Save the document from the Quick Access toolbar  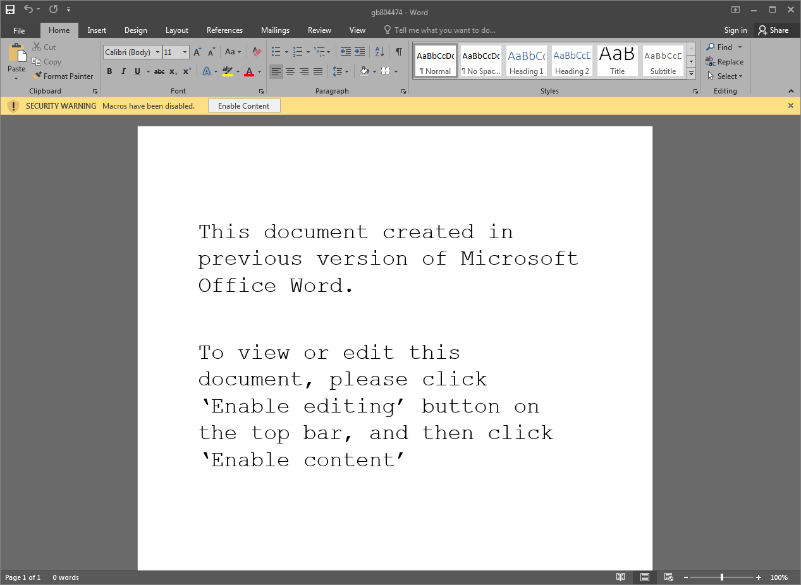pos(10,9)
